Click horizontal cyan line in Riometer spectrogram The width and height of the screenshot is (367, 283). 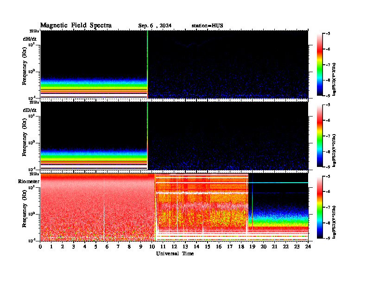(x=278, y=183)
